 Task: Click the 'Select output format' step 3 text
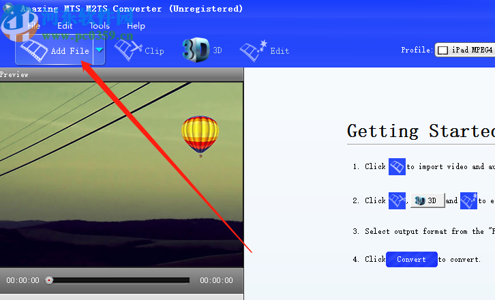[x=424, y=231]
